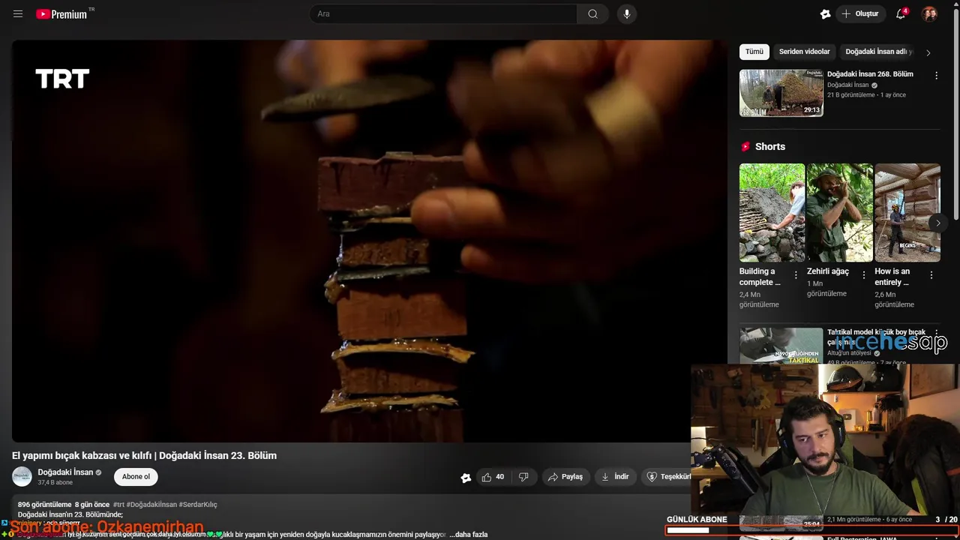
Task: Open Taktikal model küçük boy bıçak thumbnail
Action: click(x=781, y=346)
